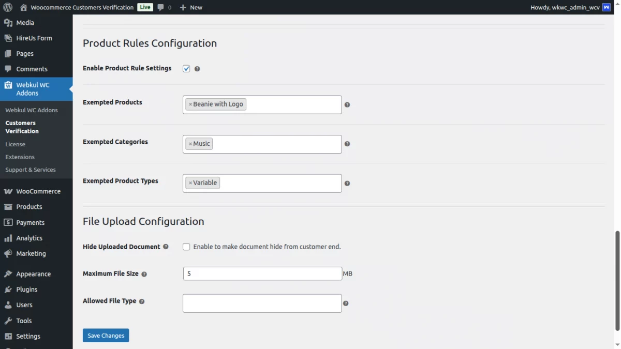Image resolution: width=621 pixels, height=349 pixels.
Task: Open the Plugins menu in sidebar
Action: click(26, 290)
